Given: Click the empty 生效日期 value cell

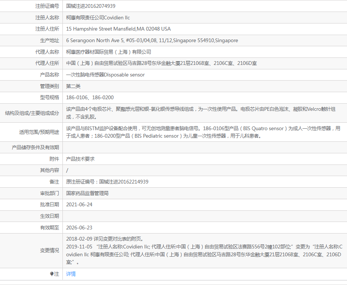Looking at the screenshot, I should (204, 216).
